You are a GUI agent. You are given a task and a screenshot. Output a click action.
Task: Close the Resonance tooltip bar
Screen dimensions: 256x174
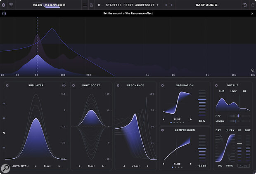click(x=252, y=14)
